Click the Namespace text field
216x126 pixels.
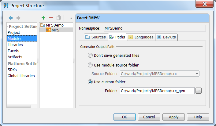(155, 28)
